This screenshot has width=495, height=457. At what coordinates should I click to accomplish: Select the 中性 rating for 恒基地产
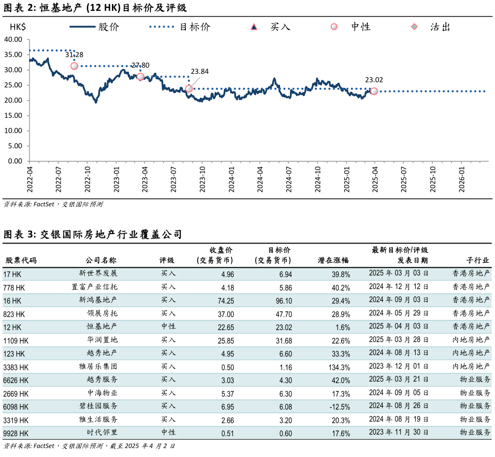coord(168,326)
